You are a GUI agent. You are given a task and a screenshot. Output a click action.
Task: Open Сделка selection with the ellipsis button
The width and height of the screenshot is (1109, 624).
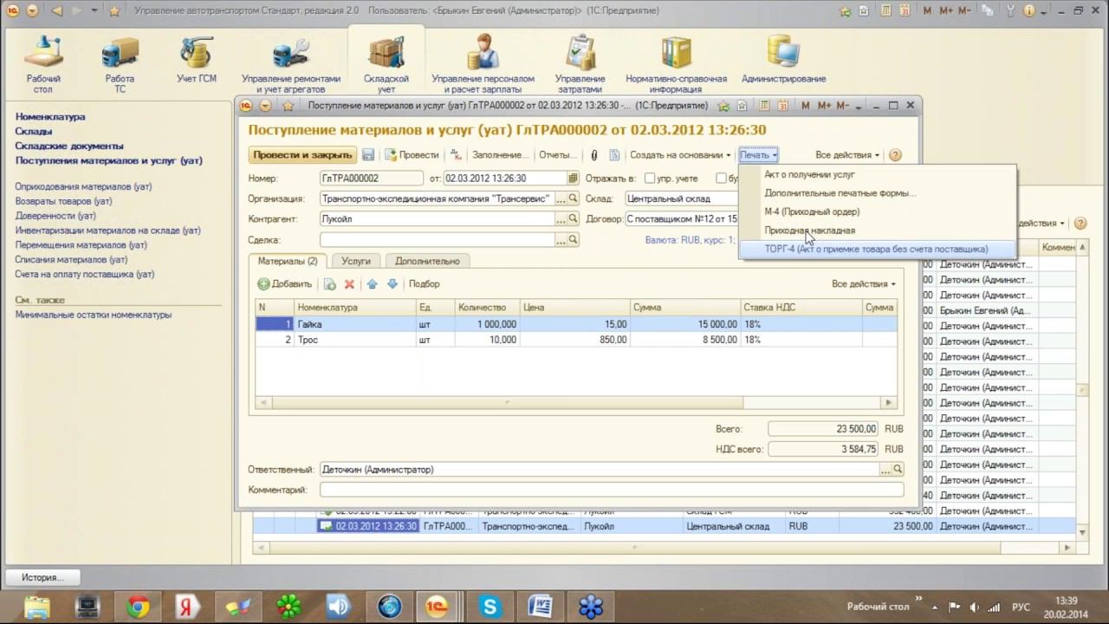pos(561,240)
